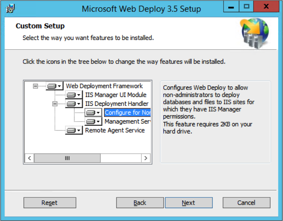Go back with the Back button
The image size is (283, 221).
140,203
